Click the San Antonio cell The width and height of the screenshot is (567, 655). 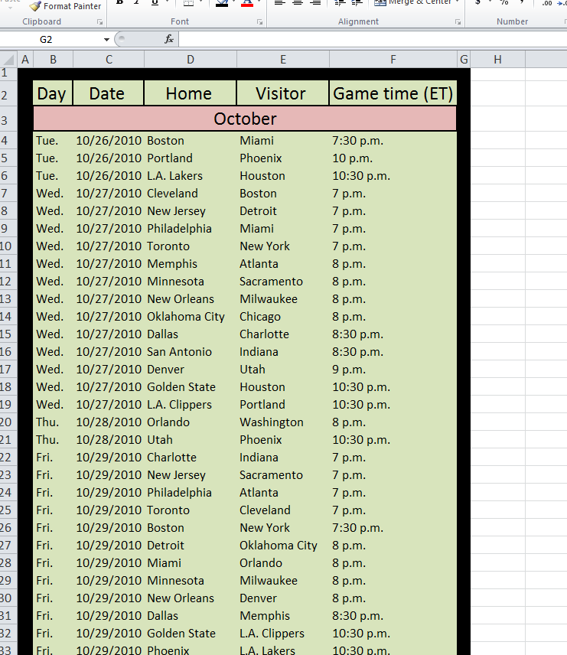coord(191,352)
